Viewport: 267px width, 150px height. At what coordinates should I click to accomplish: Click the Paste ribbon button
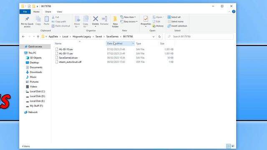click(x=46, y=20)
